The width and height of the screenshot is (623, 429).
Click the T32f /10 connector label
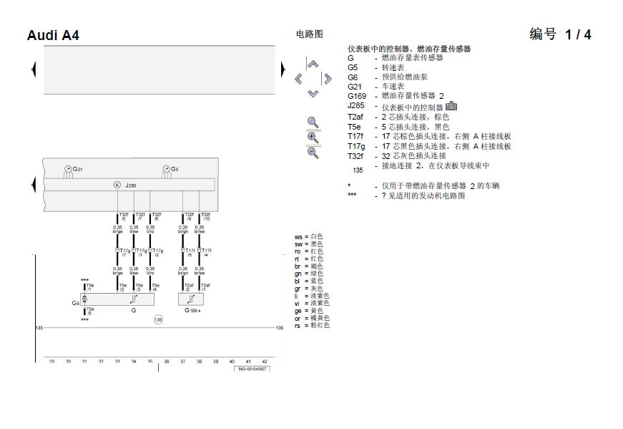click(206, 216)
